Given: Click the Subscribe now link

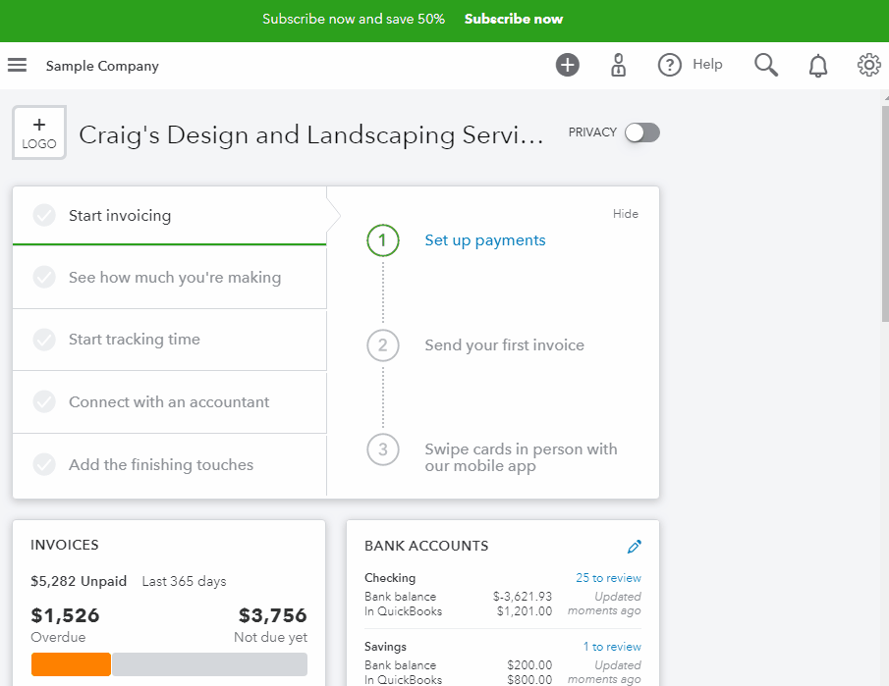Looking at the screenshot, I should click(x=514, y=20).
